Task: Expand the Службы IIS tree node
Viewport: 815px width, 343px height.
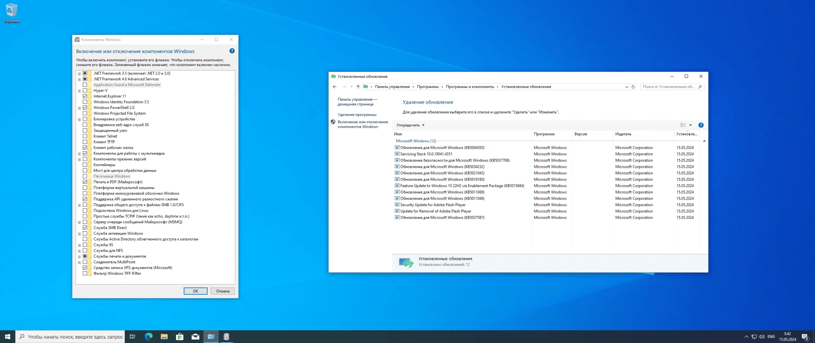Action: (x=79, y=245)
